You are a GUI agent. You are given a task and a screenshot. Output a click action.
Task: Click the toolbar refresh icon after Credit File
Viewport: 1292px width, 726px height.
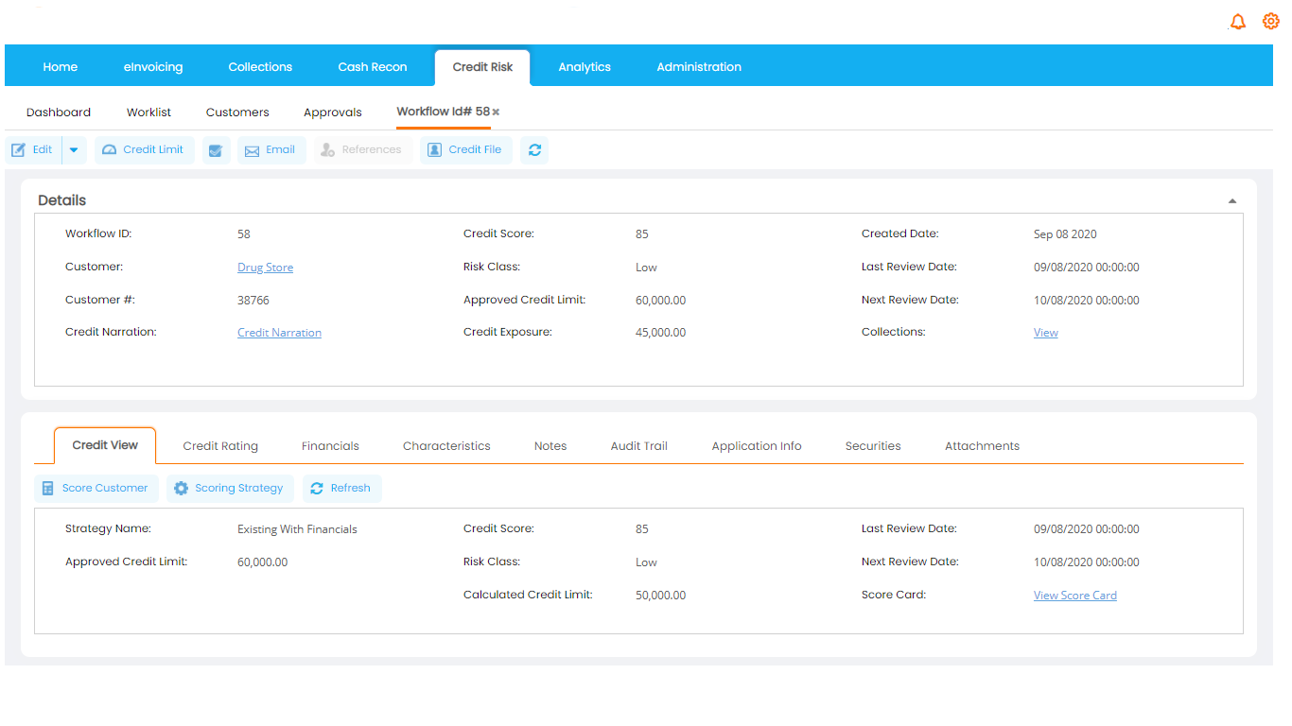tap(534, 150)
